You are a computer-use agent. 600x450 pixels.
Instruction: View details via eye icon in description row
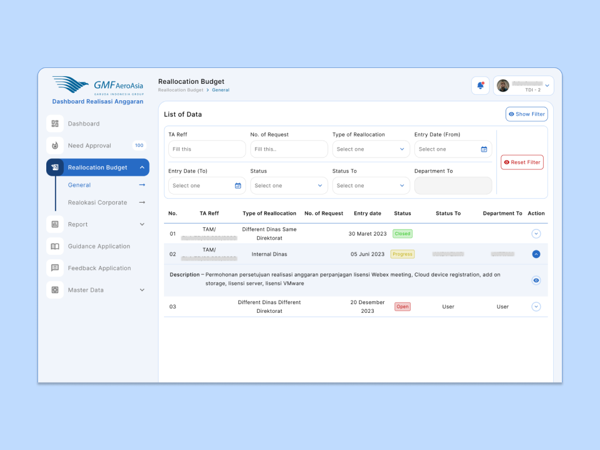click(536, 280)
